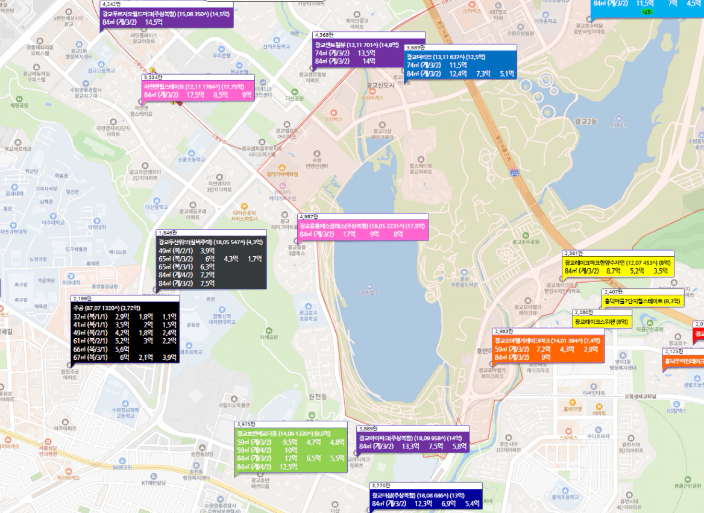
Task: Click the yellow 광교레이크파크한양수자인 label
Action: coord(618,266)
